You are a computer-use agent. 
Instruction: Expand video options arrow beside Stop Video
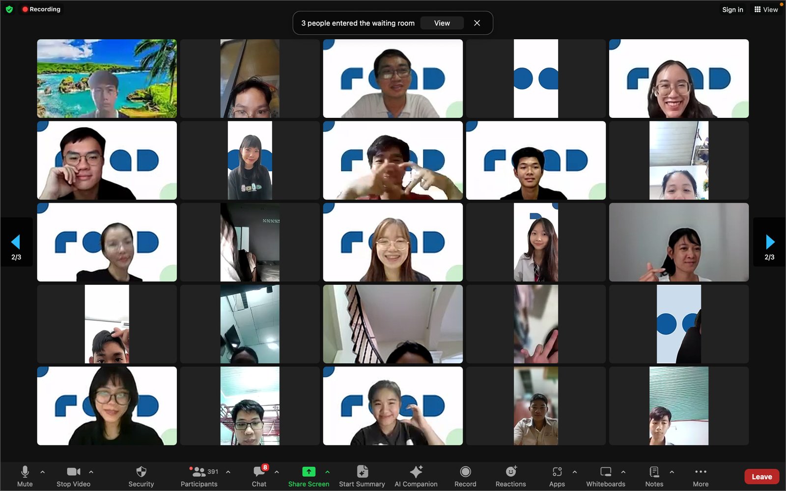91,472
